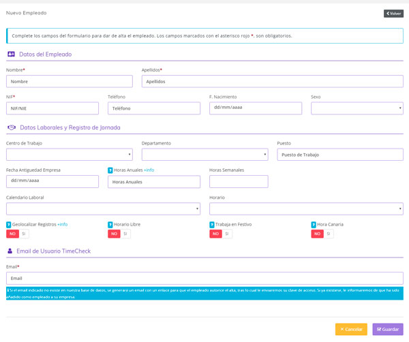Focus the Horas Semanales input field
The width and height of the screenshot is (409, 342).
239,181
